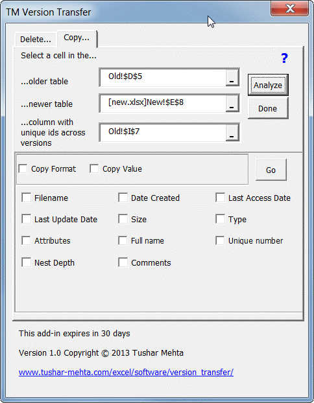314x403 pixels.
Task: Click the unique ids column range selector button
Action: point(232,133)
